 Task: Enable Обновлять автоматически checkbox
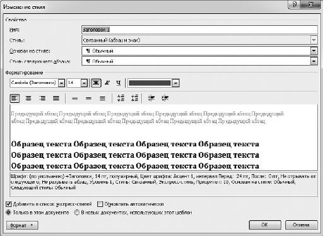pos(100,204)
